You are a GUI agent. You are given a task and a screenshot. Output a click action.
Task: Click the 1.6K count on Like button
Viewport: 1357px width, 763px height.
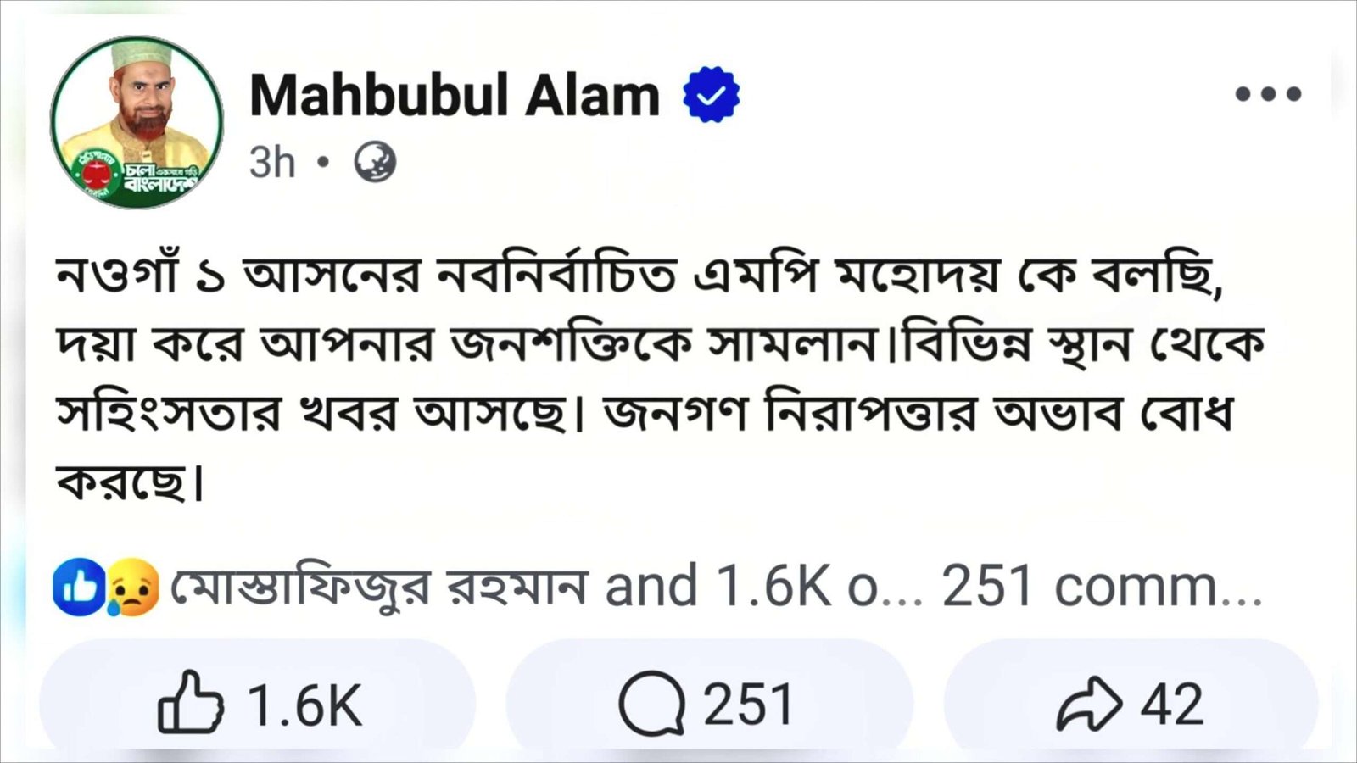(304, 705)
